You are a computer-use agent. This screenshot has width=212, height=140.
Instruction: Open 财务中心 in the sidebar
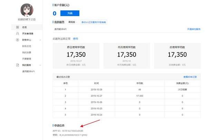click(27, 40)
